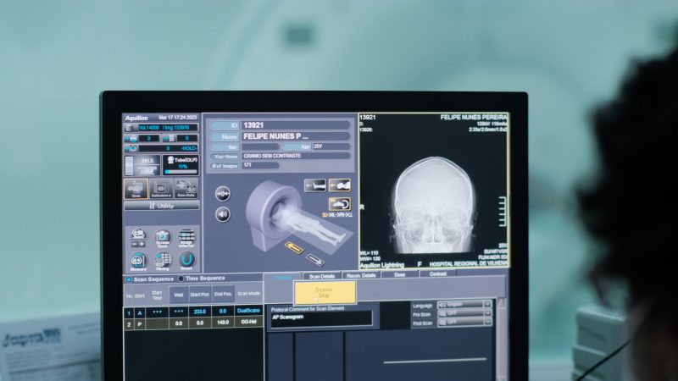Switch to the Scan Details tab
Screen dimensions: 678x381
322,276
